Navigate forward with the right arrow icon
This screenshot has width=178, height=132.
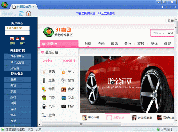tap(10, 13)
